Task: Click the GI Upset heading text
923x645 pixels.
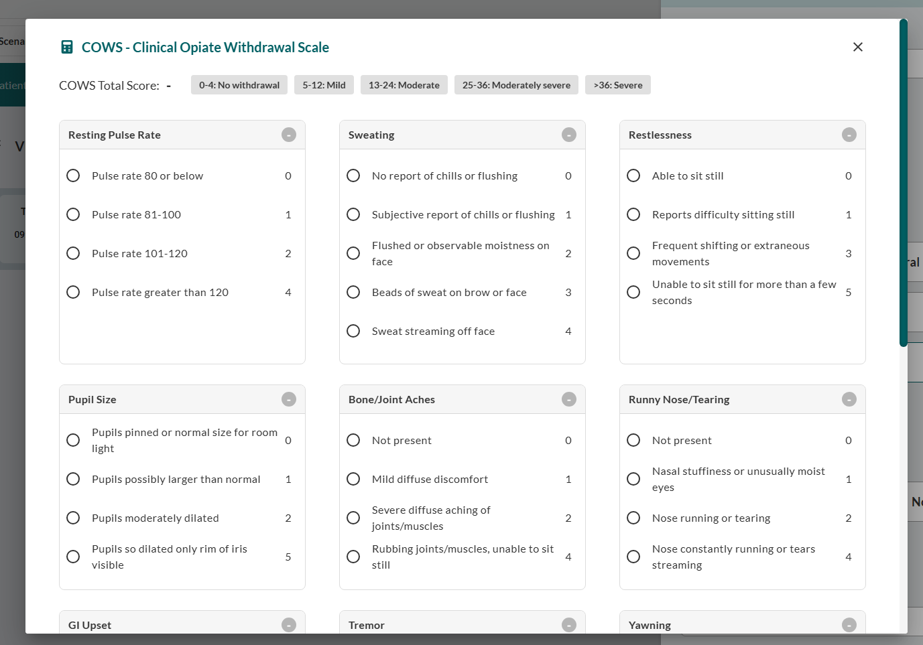Action: click(90, 625)
